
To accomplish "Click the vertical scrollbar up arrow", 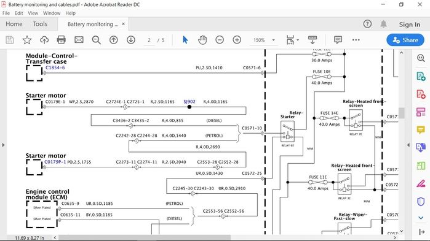I will click(x=402, y=53).
